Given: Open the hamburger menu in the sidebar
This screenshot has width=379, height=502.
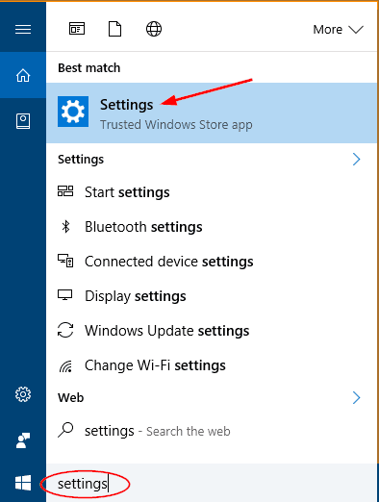Looking at the screenshot, I should (x=23, y=29).
